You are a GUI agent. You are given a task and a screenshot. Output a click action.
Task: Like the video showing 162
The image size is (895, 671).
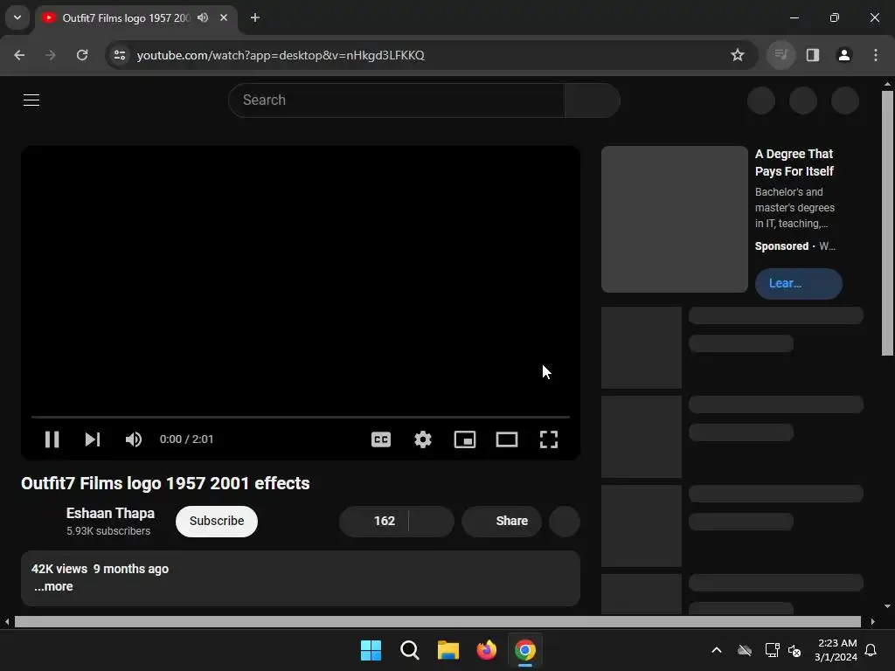coord(374,521)
